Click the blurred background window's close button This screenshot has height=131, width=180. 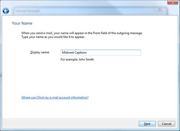(159, 10)
